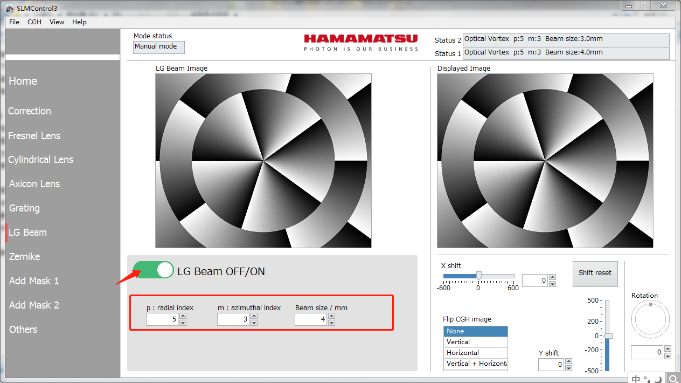Click the Home sidebar item
Viewport: 681px width, 383px height.
tap(23, 81)
